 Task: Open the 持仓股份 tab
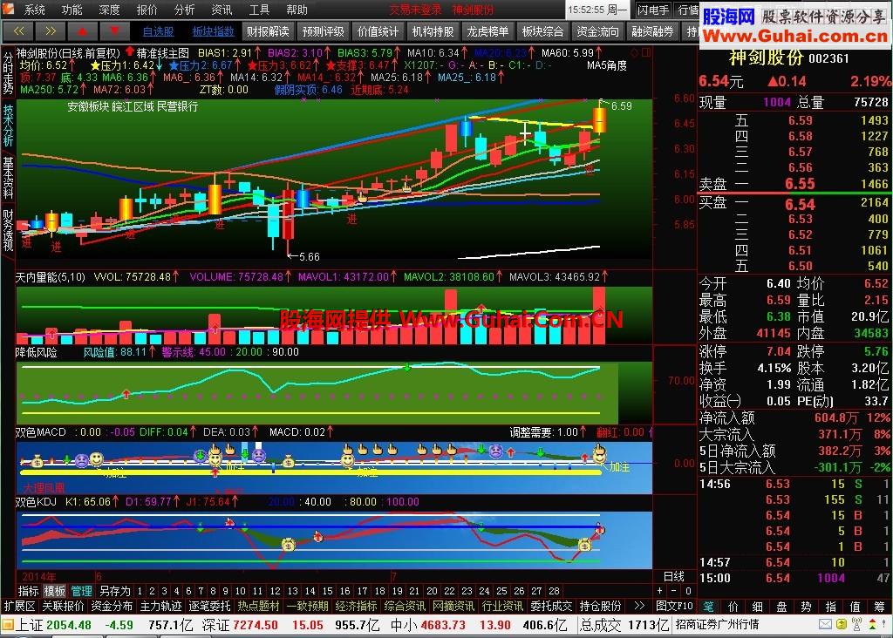[x=600, y=606]
